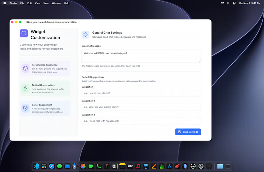This screenshot has width=264, height=172.
Task: Open Mail from the dock
Action: [67, 166]
